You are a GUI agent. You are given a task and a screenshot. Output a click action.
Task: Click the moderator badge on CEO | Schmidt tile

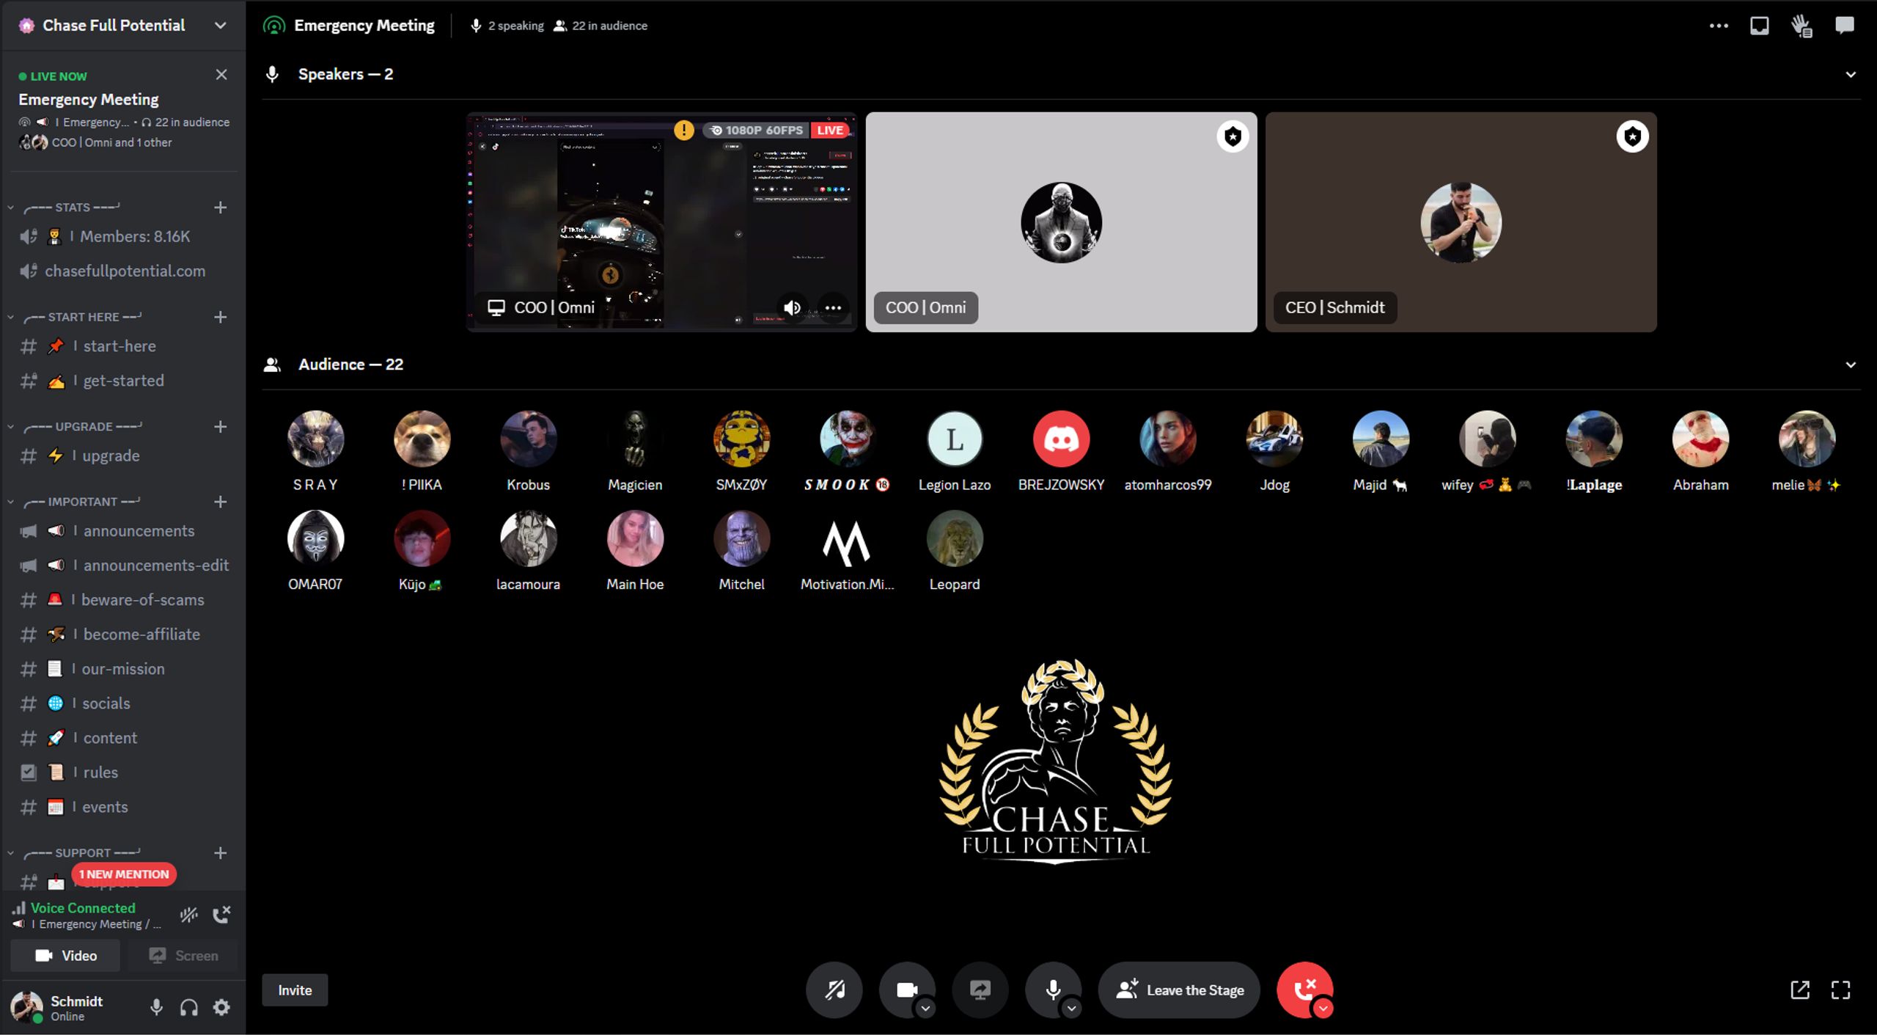pos(1632,136)
